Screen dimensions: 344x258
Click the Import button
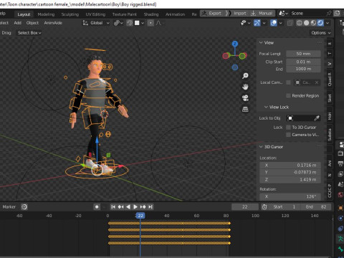(x=236, y=14)
